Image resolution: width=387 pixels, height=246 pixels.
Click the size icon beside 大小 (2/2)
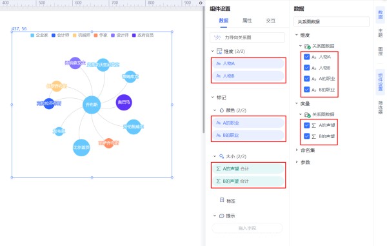[x=222, y=156]
